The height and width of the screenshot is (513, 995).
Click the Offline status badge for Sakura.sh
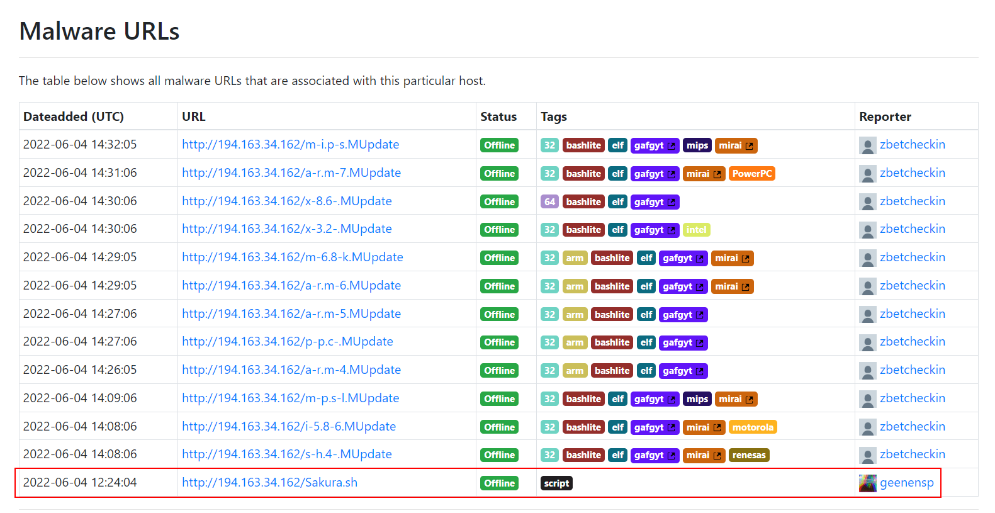click(499, 483)
